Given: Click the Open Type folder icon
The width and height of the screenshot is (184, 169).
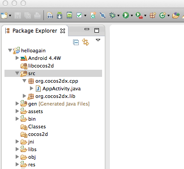Looking at the screenshot, I should point(176,15).
